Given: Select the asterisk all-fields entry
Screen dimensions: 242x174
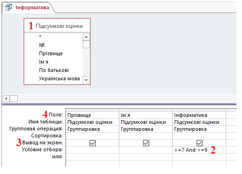Looking at the screenshot, I should (40, 36).
